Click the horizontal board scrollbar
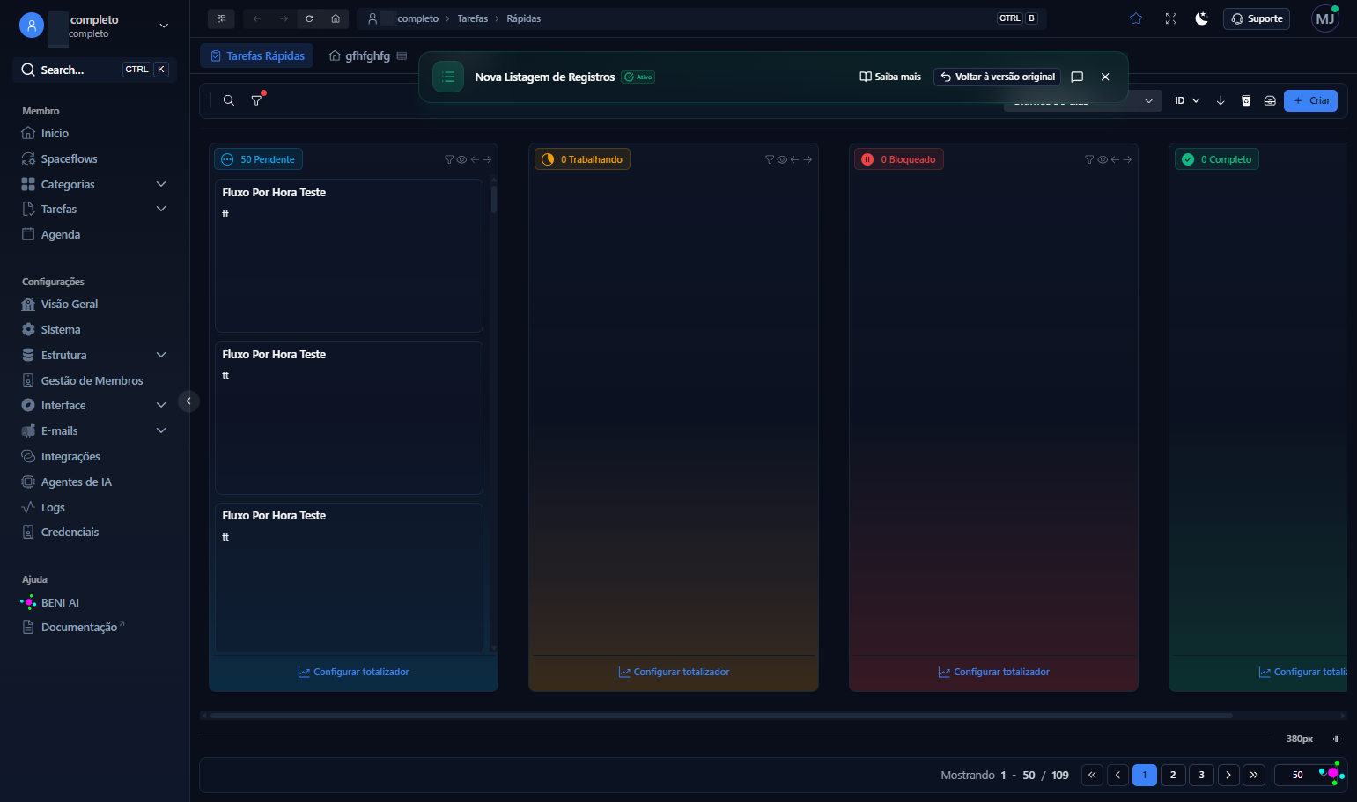1357x802 pixels. tap(720, 716)
